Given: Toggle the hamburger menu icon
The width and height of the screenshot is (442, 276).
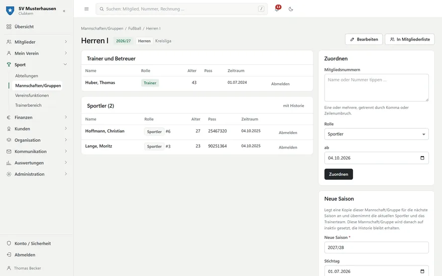Looking at the screenshot, I should click(x=86, y=9).
